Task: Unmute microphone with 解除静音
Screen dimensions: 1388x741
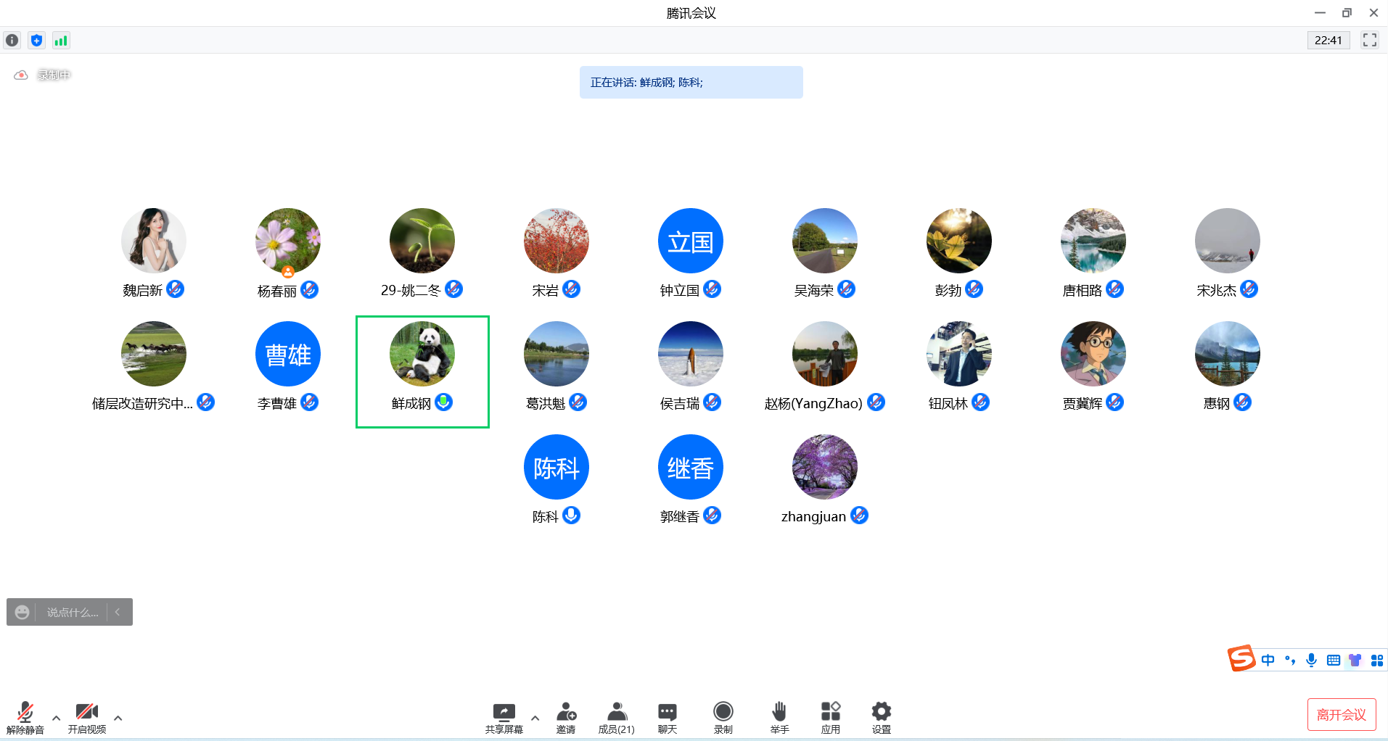Action: pos(25,717)
